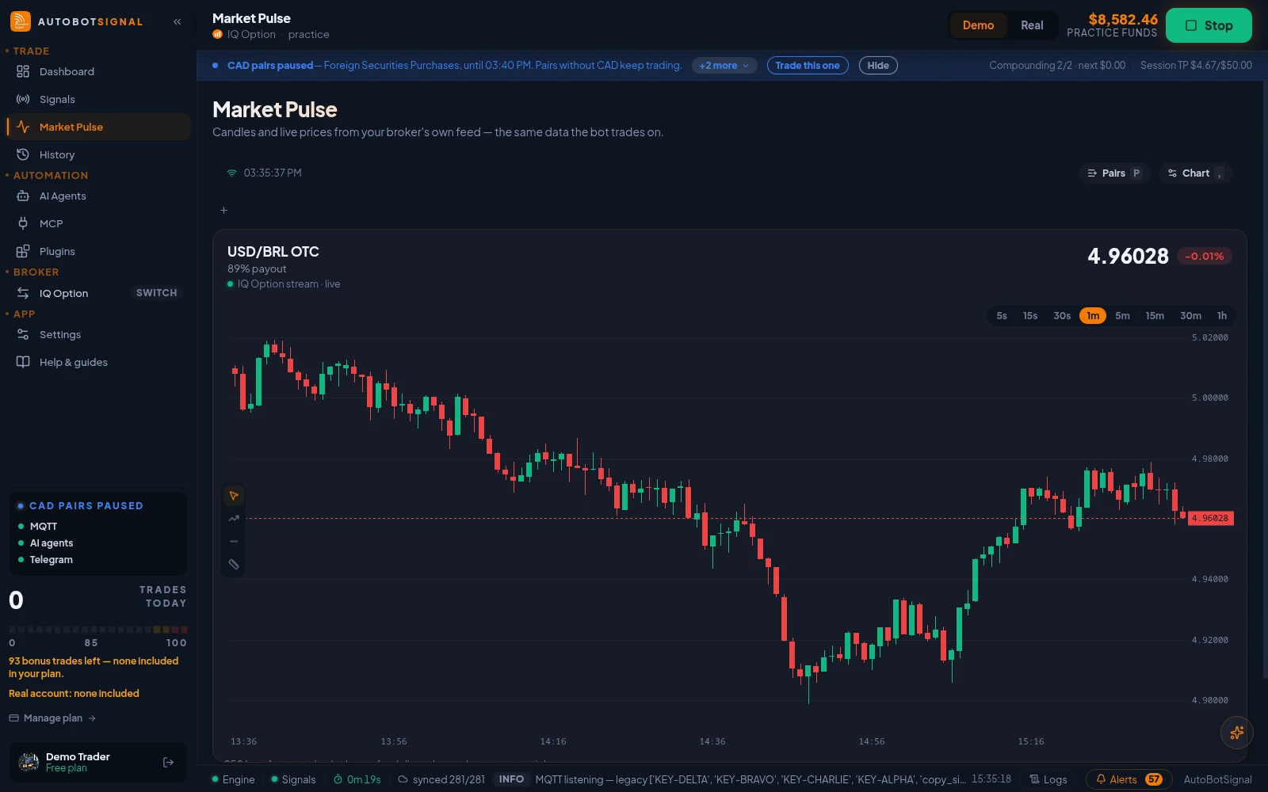
Task: Select the Demo account mode
Action: pos(978,25)
